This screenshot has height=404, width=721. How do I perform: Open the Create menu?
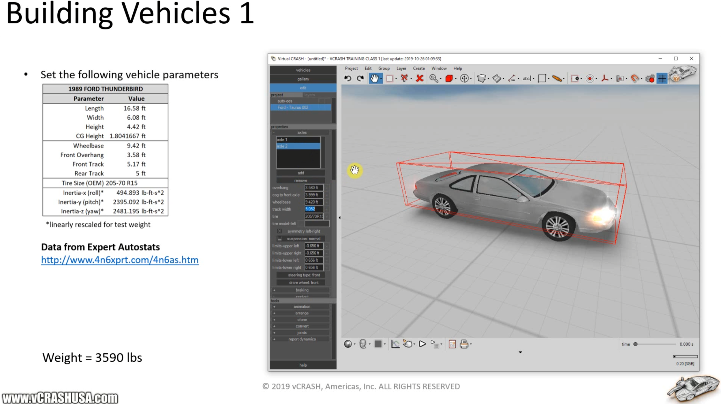tap(418, 68)
